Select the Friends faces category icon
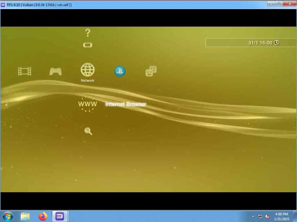The image size is (297, 222). (x=151, y=71)
